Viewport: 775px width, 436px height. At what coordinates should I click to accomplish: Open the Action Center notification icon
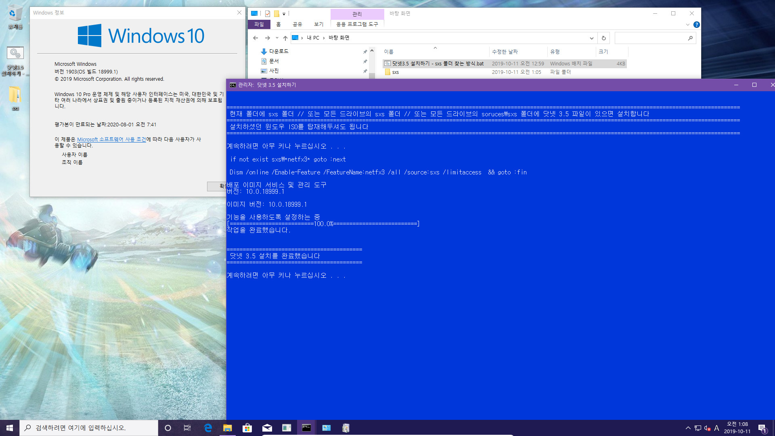[762, 428]
